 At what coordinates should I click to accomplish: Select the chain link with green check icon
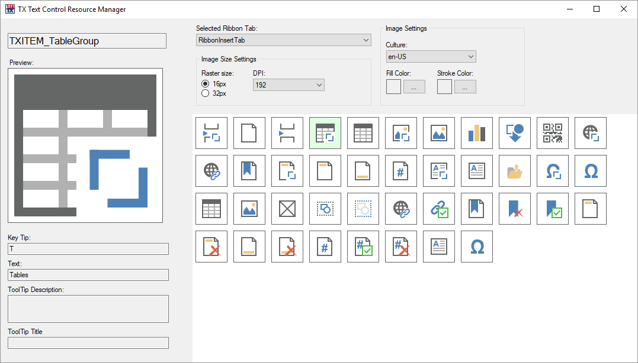[x=438, y=208]
